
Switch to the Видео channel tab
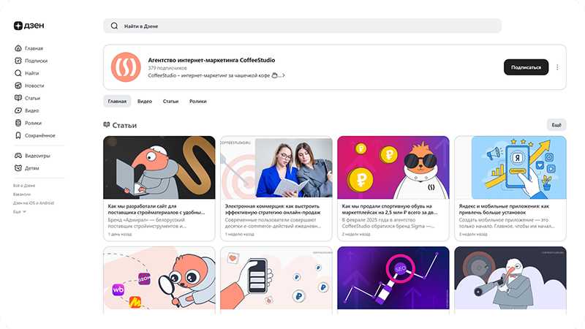coord(145,102)
